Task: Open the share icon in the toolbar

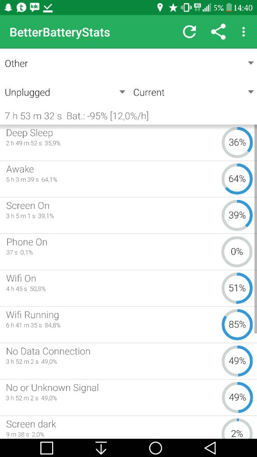Action: [218, 32]
